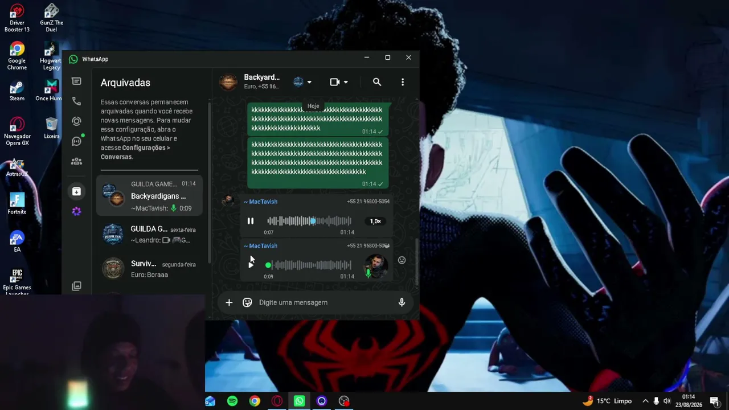Open the chat's three-dot options menu
Viewport: 729px width, 410px height.
[x=403, y=82]
